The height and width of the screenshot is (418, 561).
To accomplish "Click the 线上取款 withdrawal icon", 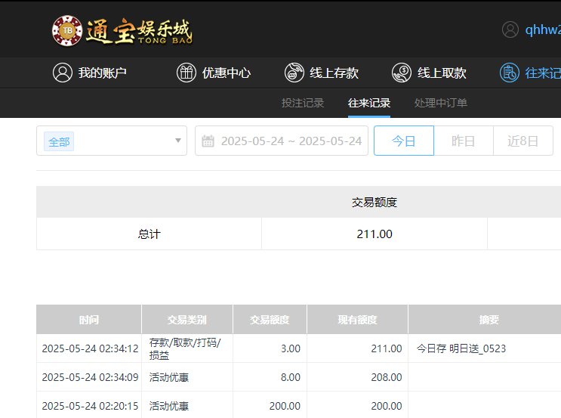I will click(x=401, y=73).
